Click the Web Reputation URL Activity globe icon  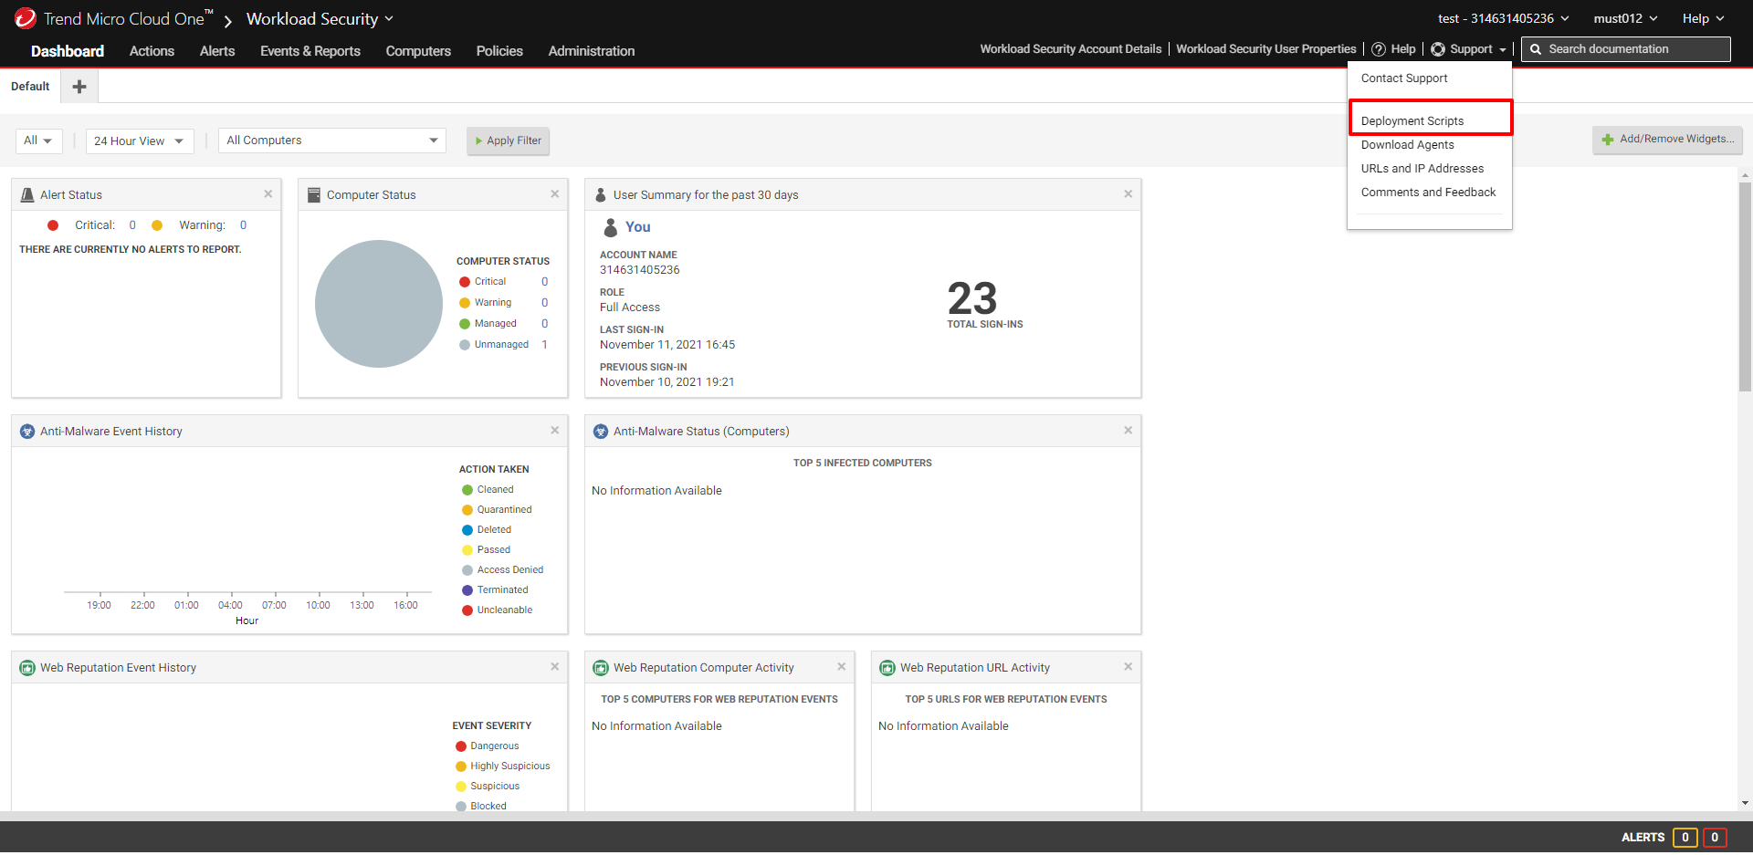887,666
